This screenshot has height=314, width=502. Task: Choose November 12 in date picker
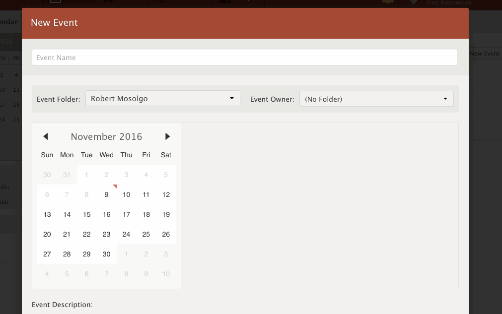[x=166, y=194]
